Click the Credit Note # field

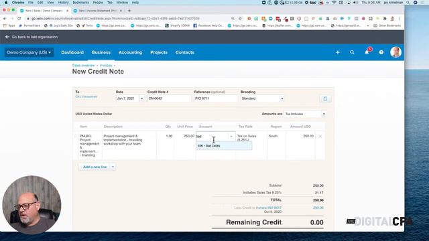click(169, 98)
